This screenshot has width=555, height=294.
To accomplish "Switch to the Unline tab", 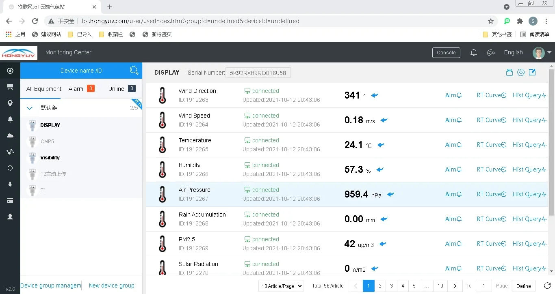I will pos(122,89).
